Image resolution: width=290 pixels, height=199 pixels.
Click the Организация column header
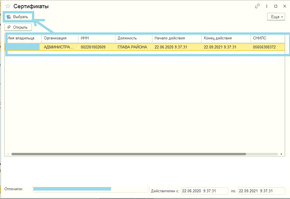click(x=60, y=38)
